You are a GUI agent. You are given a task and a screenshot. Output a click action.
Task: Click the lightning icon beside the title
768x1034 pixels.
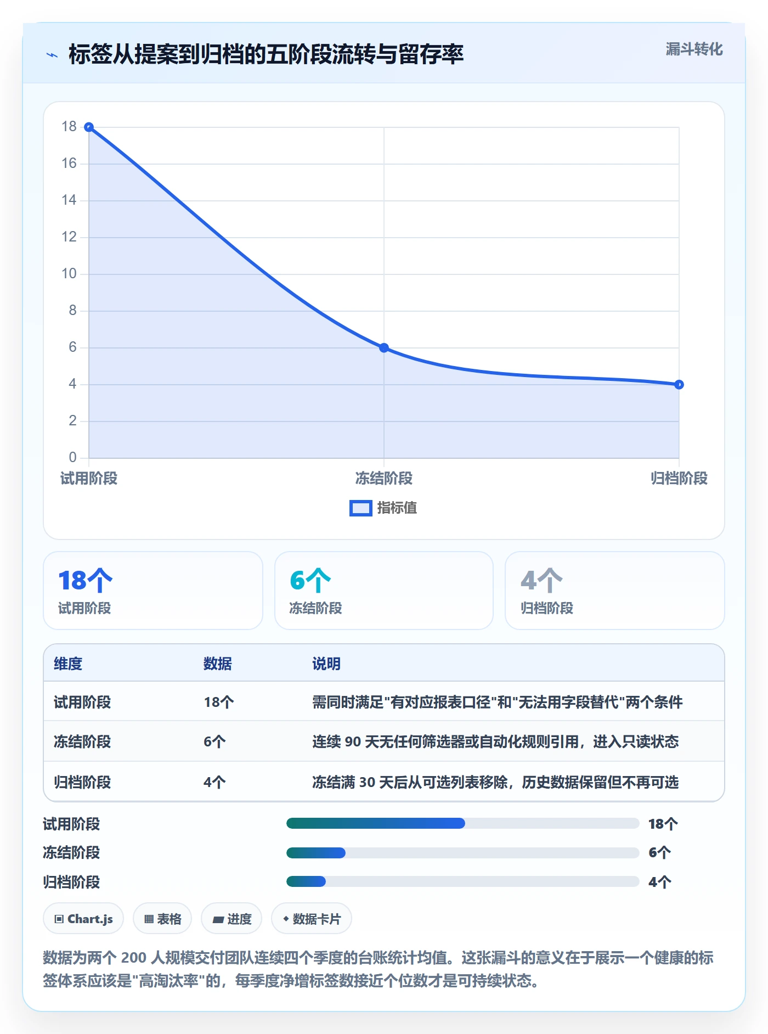pos(52,55)
